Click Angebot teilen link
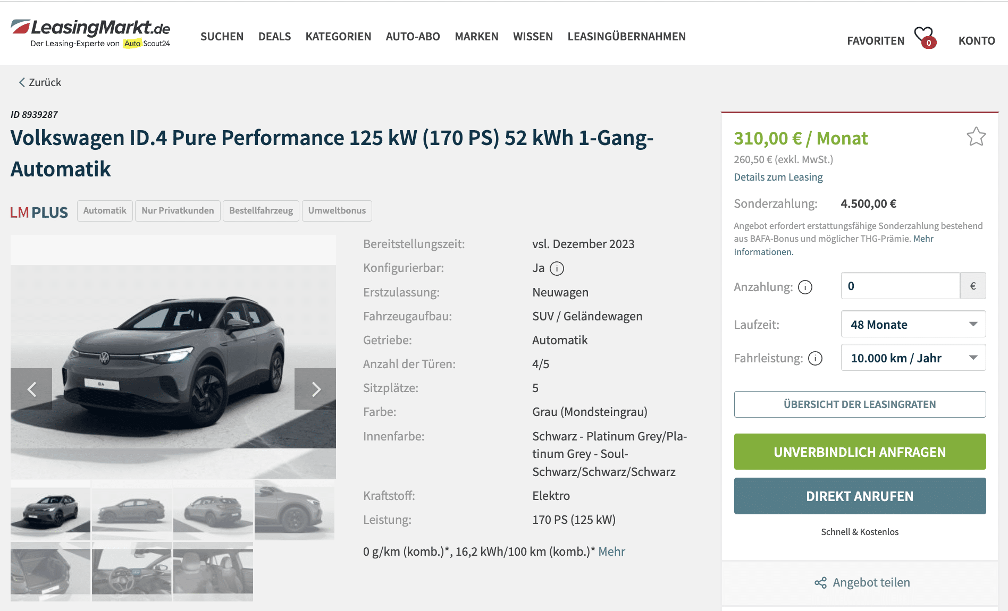Screen dimensions: 1008x611 click(x=871, y=582)
